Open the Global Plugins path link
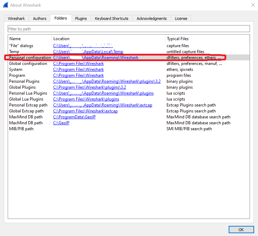 pyautogui.click(x=89, y=87)
